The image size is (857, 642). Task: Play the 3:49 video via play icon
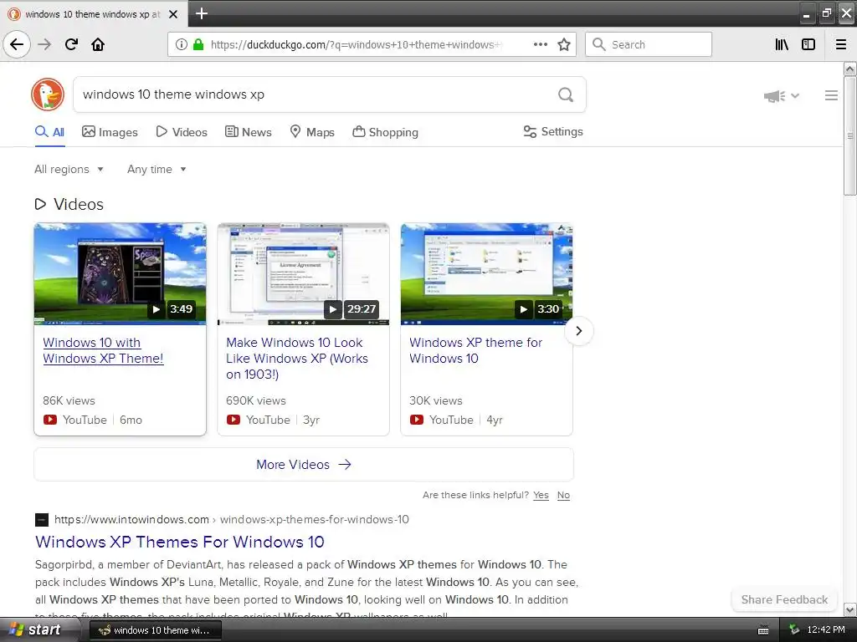(x=157, y=309)
